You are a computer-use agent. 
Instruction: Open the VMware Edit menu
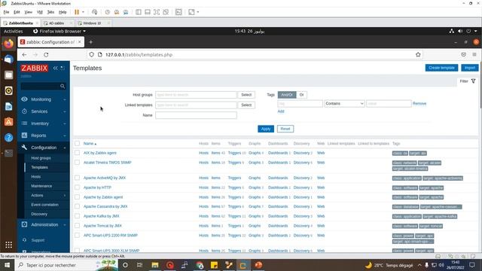click(17, 12)
